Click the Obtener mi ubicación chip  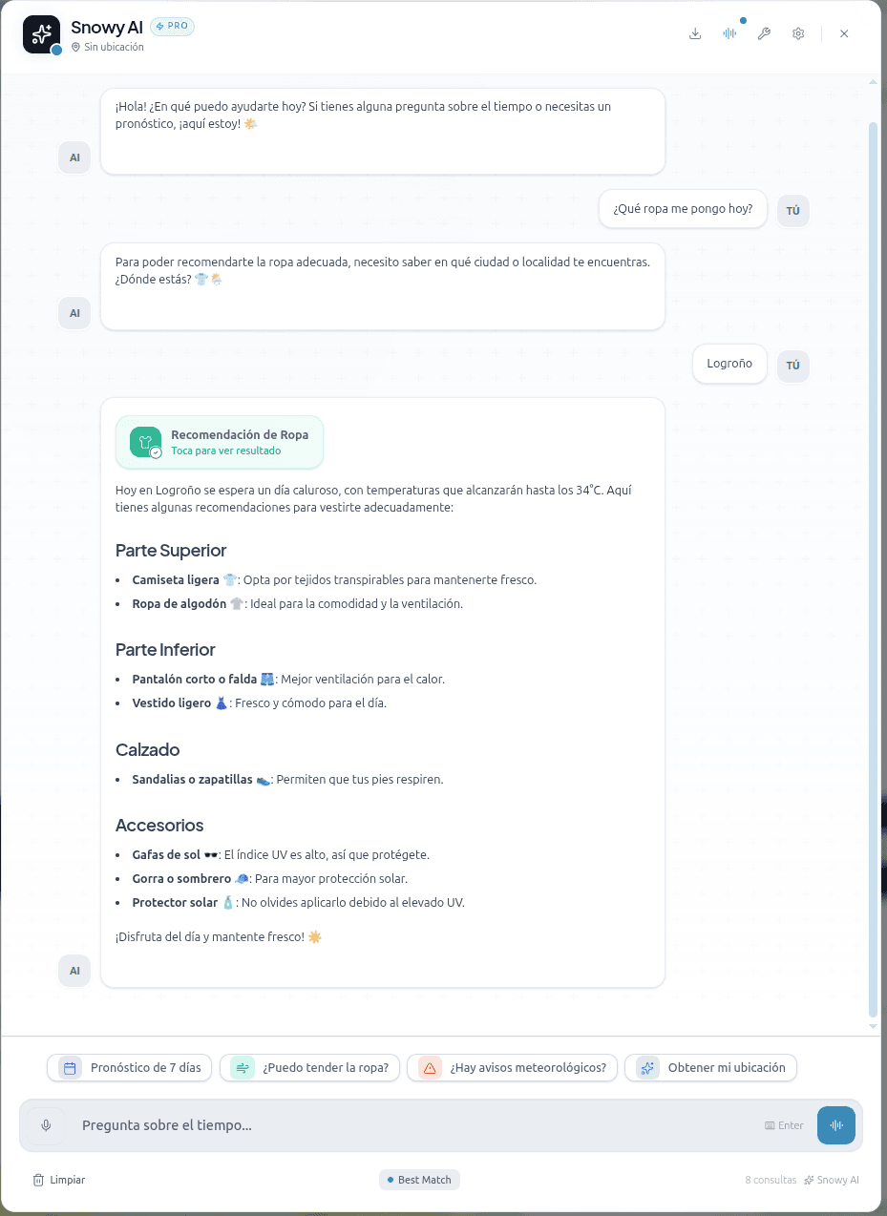710,1067
